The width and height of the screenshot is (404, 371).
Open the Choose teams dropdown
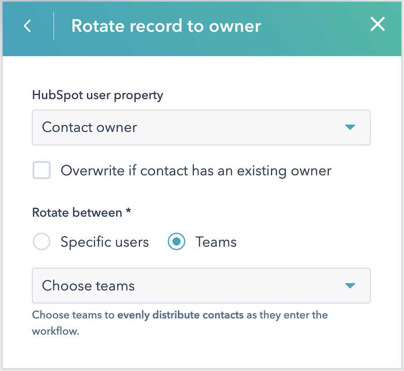(201, 286)
